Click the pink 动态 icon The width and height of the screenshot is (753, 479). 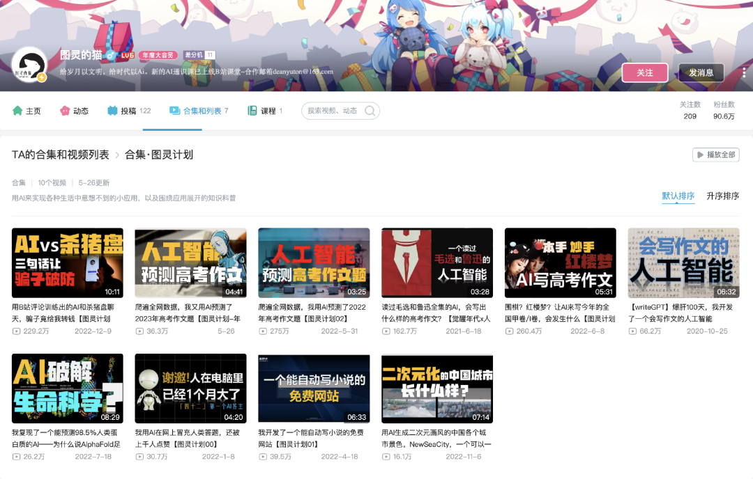65,111
